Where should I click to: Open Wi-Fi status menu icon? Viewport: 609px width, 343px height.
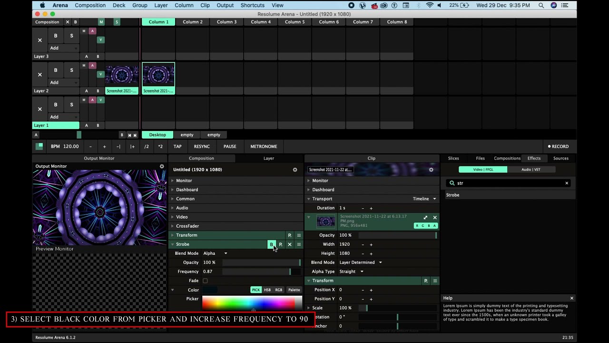click(x=430, y=5)
